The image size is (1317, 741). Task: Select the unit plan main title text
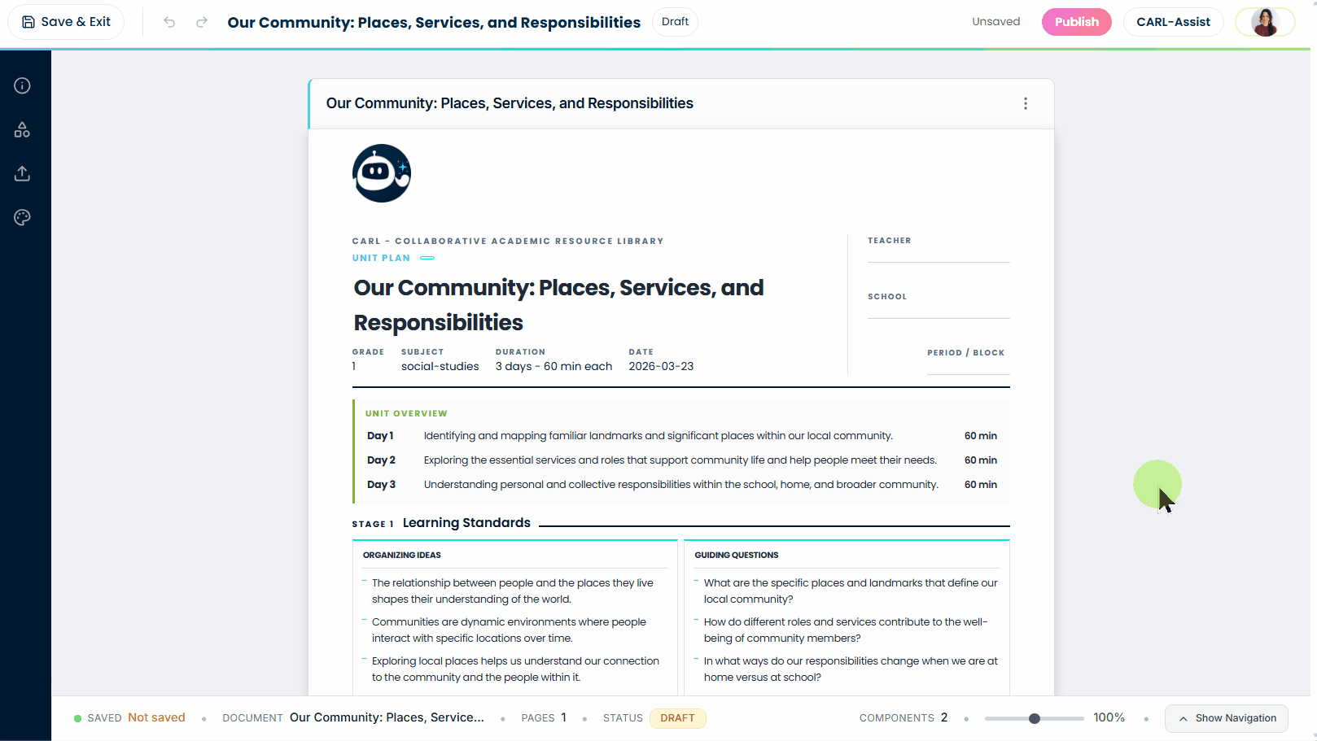558,305
